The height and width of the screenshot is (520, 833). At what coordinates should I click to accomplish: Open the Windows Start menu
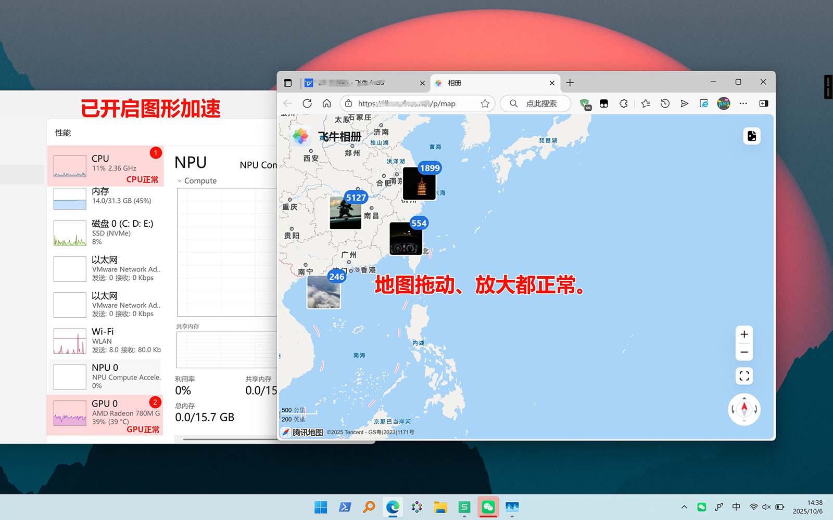click(x=321, y=507)
